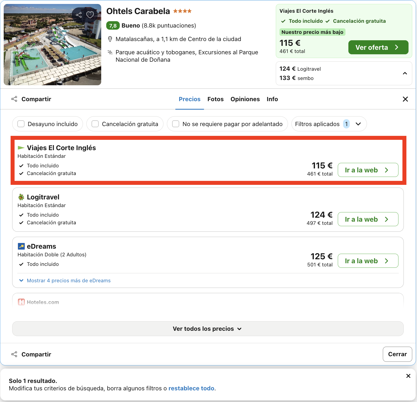Enable the Desayuno incluido filter checkbox
Image resolution: width=417 pixels, height=402 pixels.
(x=21, y=124)
